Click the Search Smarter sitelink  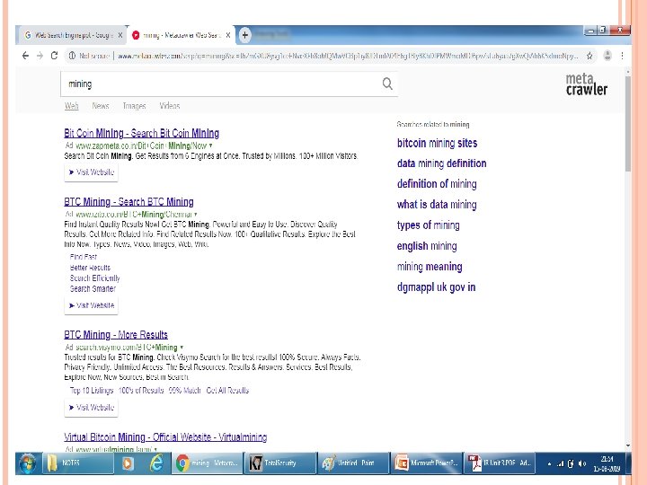93,288
